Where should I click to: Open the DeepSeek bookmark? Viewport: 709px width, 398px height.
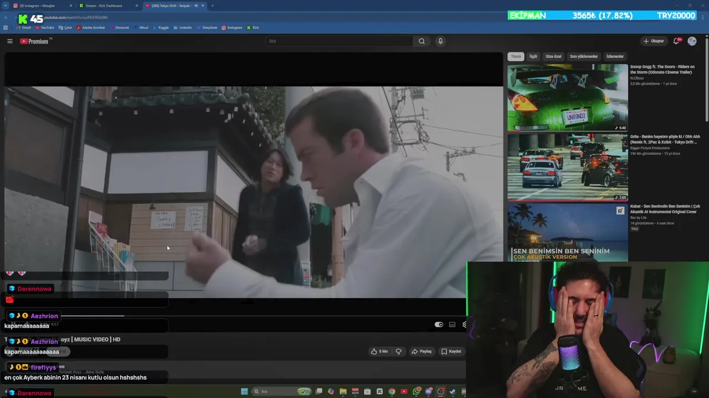tap(206, 28)
